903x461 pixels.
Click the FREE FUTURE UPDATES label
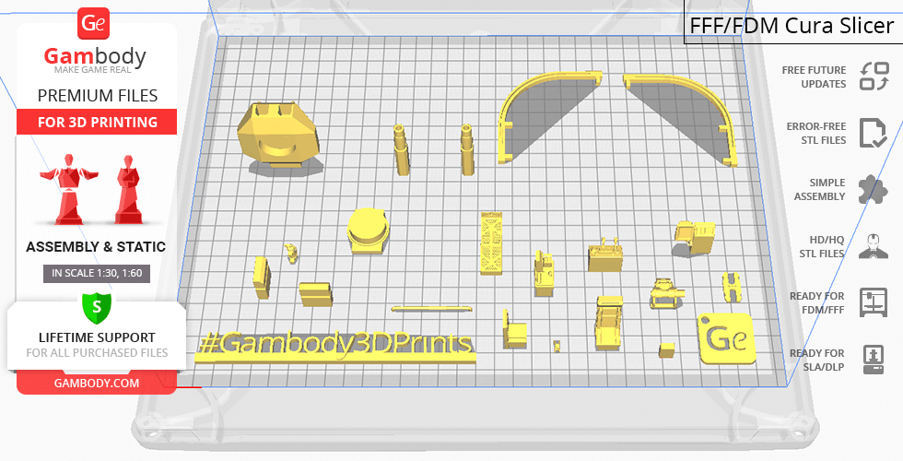point(814,77)
